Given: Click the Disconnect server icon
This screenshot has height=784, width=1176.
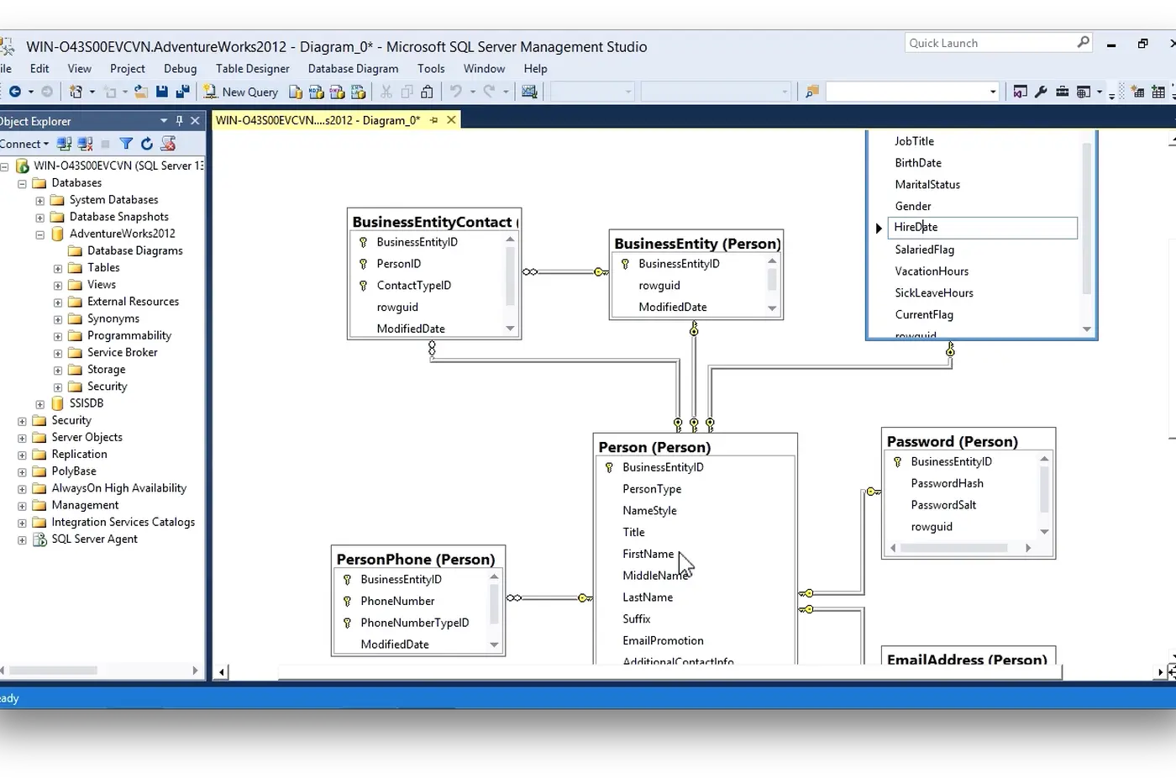Looking at the screenshot, I should pos(85,144).
